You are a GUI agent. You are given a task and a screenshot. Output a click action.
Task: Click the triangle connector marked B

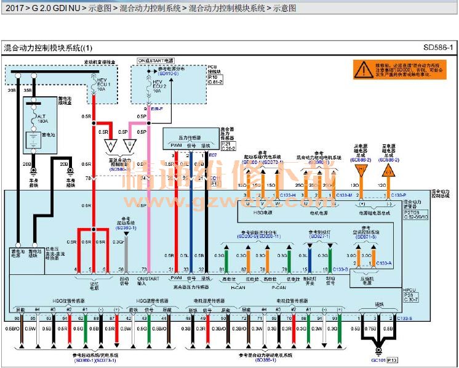pos(130,145)
